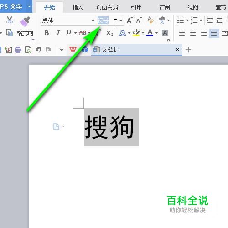
Task: Open the font size dropdown arrow
Action: point(121,21)
